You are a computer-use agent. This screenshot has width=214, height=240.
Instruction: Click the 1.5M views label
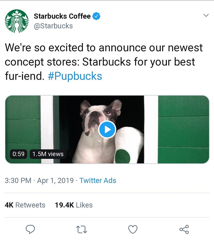pos(48,154)
